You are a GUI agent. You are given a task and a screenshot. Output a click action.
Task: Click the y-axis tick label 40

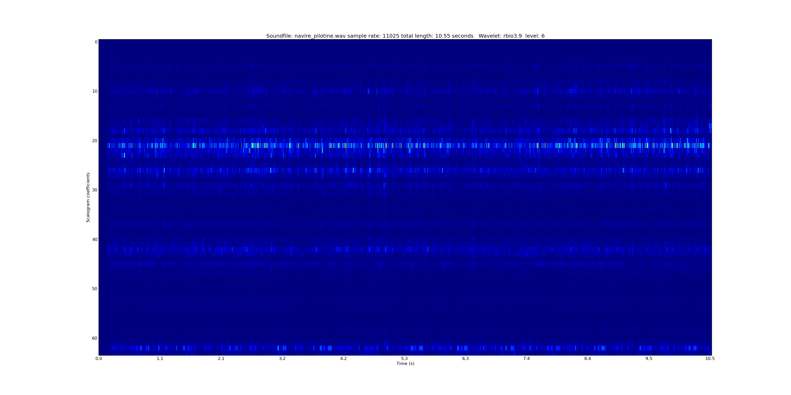click(95, 240)
